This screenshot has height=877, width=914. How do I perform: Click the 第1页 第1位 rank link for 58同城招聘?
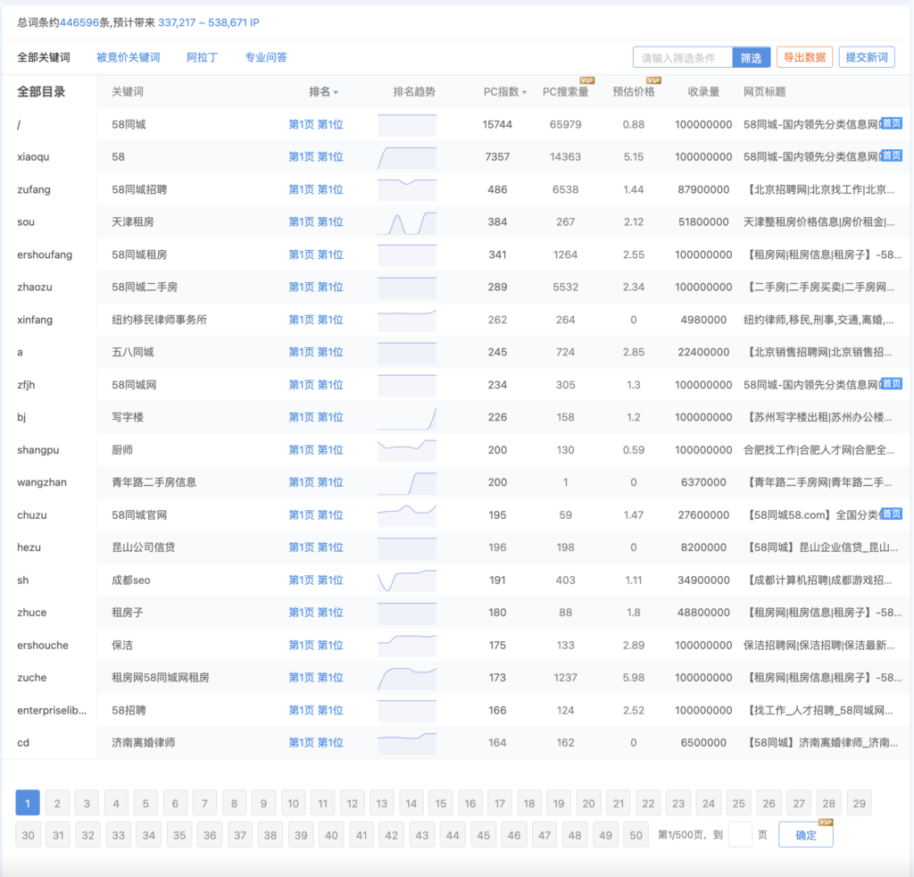click(316, 189)
